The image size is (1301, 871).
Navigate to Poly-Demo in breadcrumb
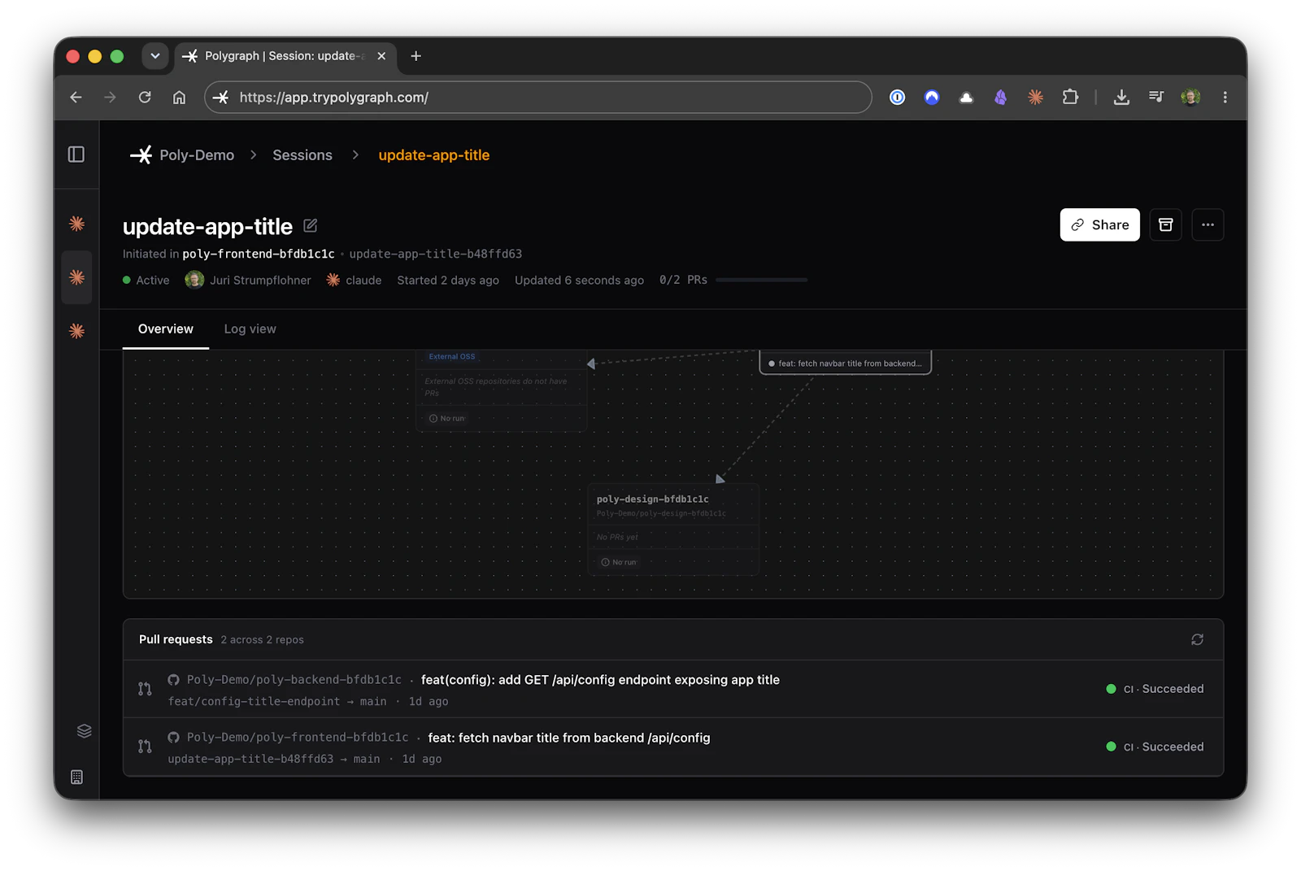coord(197,155)
